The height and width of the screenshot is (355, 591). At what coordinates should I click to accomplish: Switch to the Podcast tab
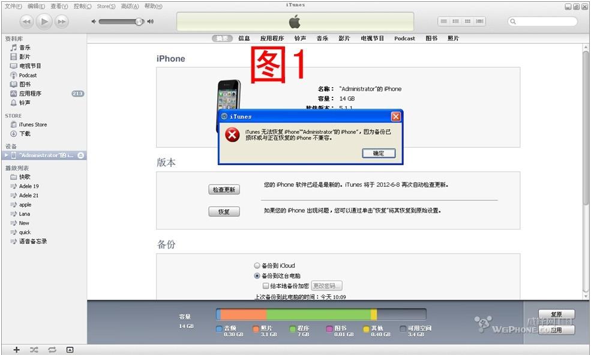(x=404, y=38)
